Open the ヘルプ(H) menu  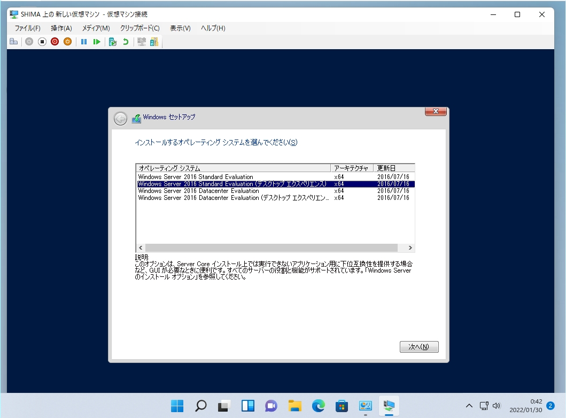[213, 28]
